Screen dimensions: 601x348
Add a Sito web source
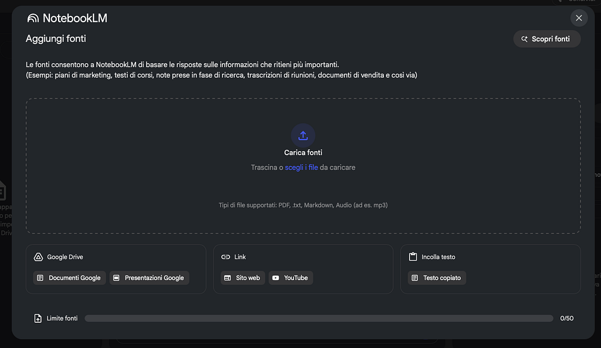click(x=242, y=278)
